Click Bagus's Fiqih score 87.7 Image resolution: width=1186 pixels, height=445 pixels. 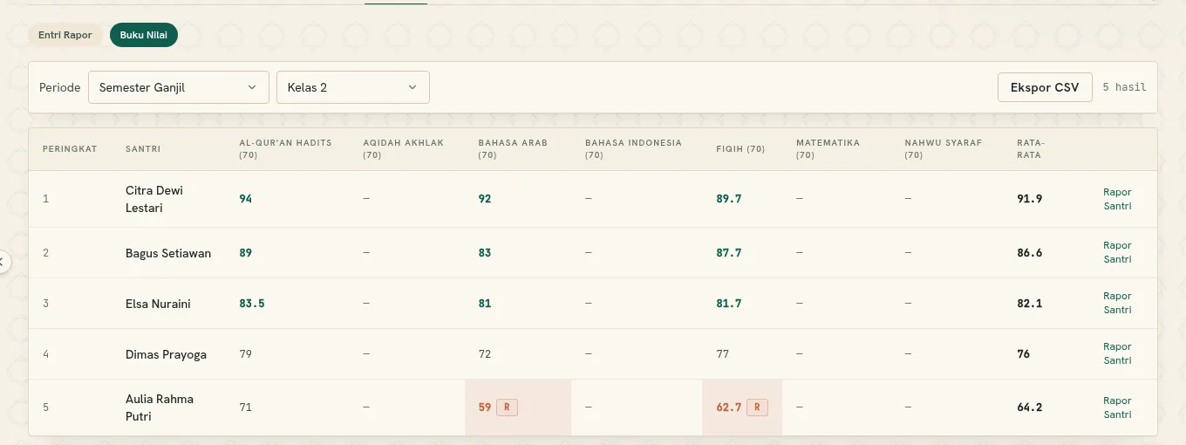click(x=729, y=253)
